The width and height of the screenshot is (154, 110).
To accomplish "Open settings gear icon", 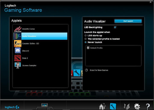I will (137, 106).
